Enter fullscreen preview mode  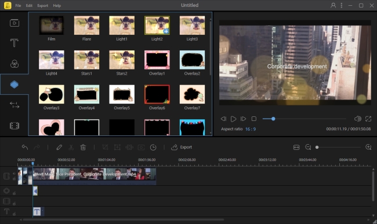click(x=368, y=119)
